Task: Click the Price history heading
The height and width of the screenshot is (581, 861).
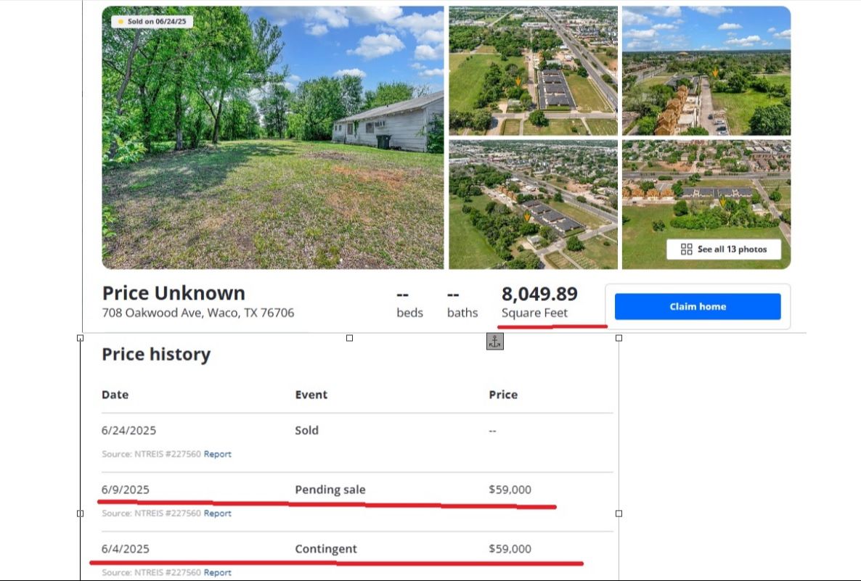Action: pyautogui.click(x=156, y=355)
